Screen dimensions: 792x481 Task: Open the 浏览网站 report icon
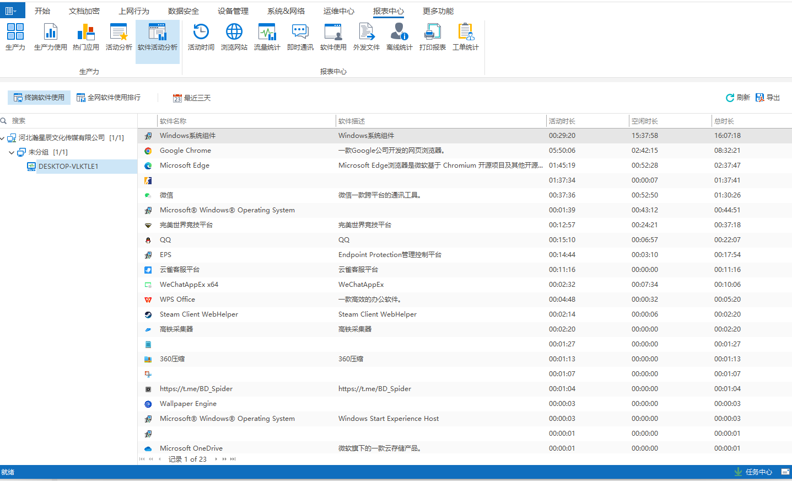tap(234, 37)
